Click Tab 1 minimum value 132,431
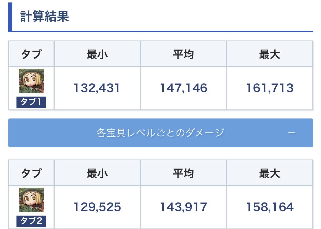The width and height of the screenshot is (321, 229). point(97,88)
